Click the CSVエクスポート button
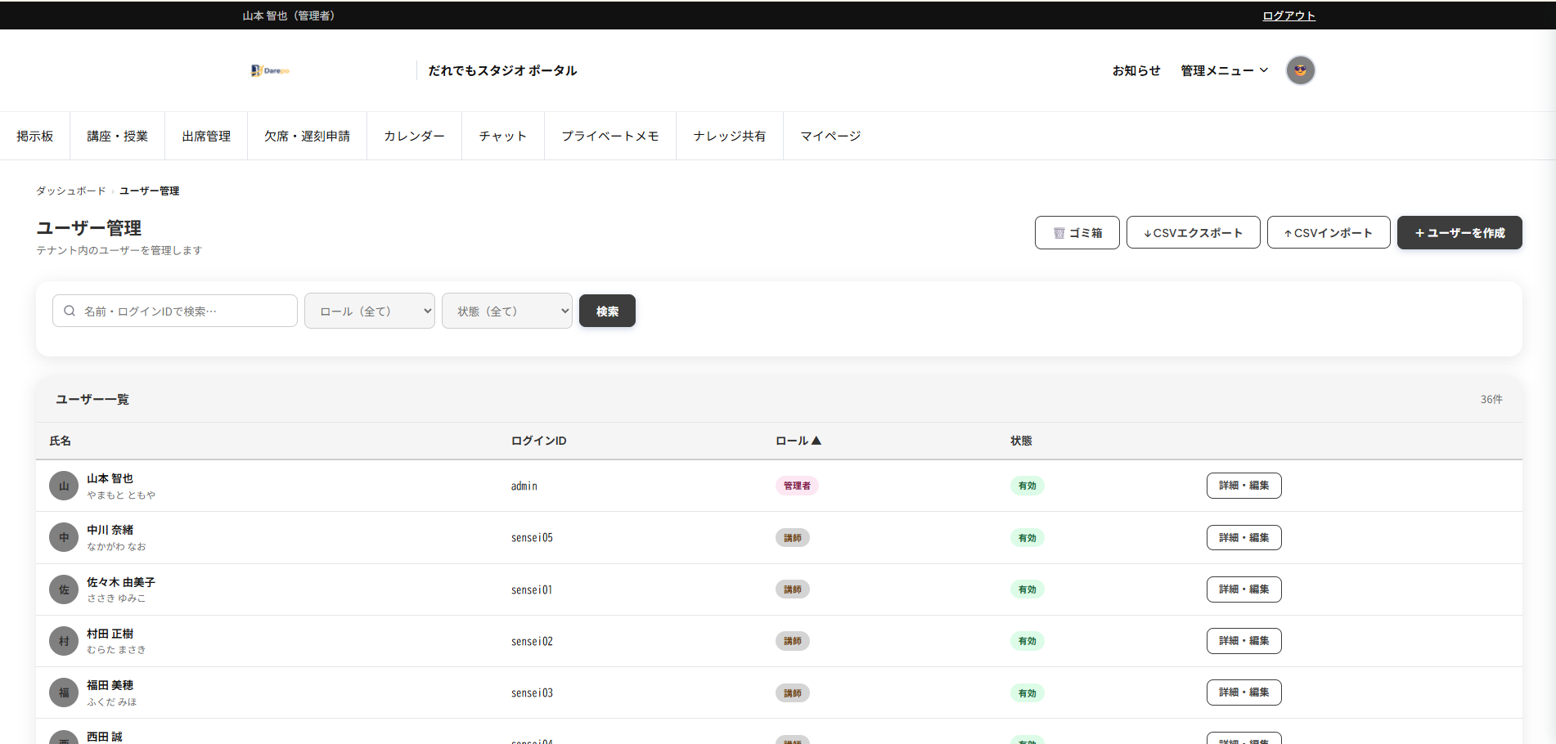The width and height of the screenshot is (1556, 744). [x=1193, y=232]
